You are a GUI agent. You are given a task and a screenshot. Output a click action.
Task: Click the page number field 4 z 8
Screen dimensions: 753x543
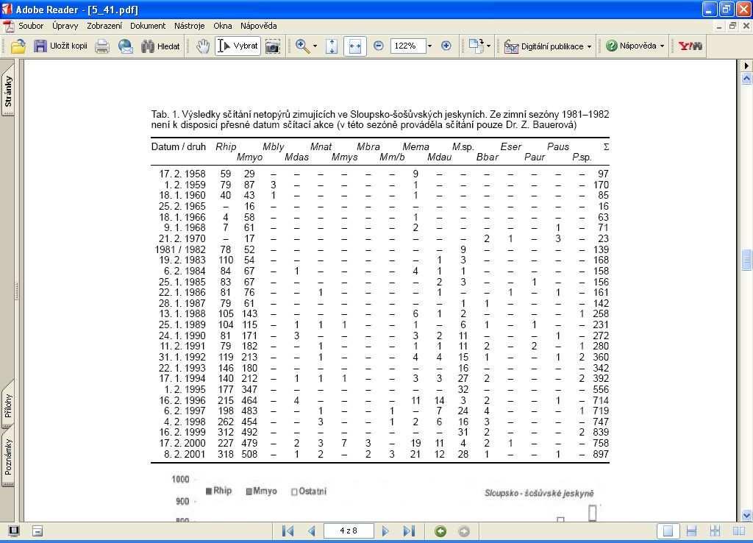[349, 531]
